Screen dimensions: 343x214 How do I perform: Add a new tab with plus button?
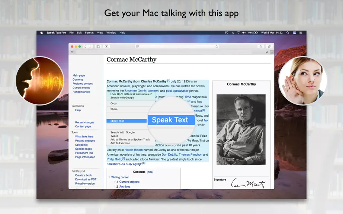pyautogui.click(x=272, y=52)
